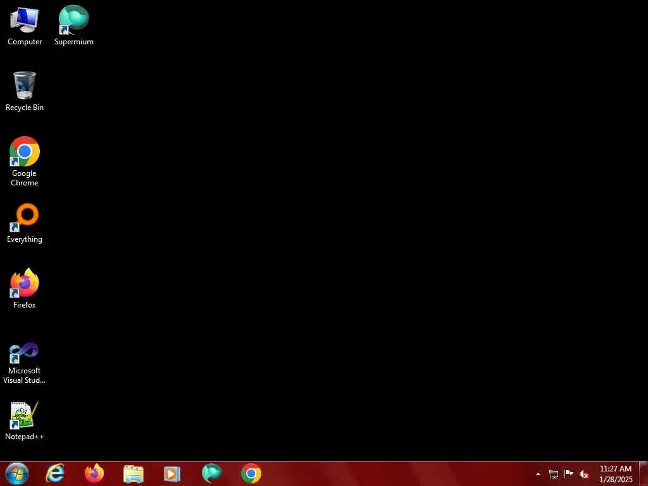648x486 pixels.
Task: Launch Internet Explorer from the taskbar
Action: (56, 473)
